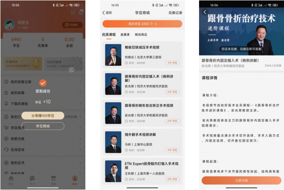The height and width of the screenshot is (190, 284).
Task: Tap the 分享赚100学豆 button
Action: tap(43, 116)
